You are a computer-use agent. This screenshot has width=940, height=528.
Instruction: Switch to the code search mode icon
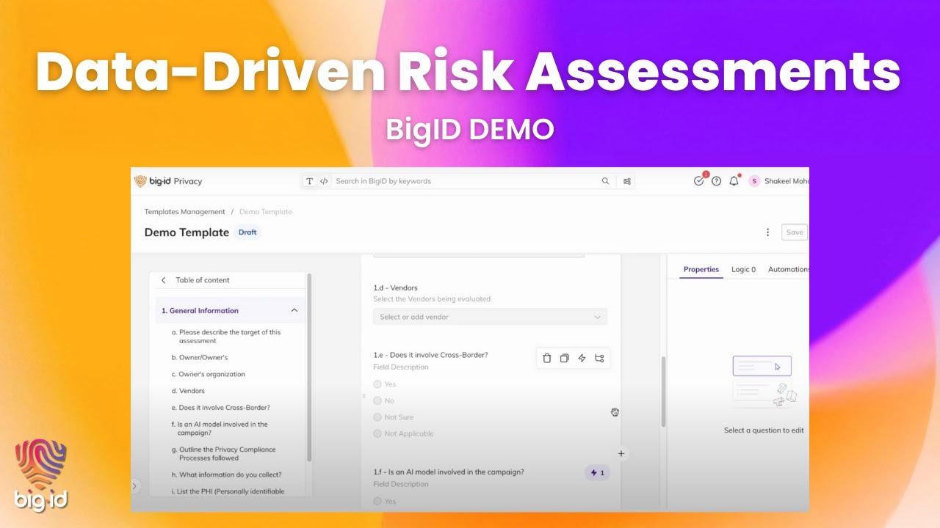(x=324, y=181)
